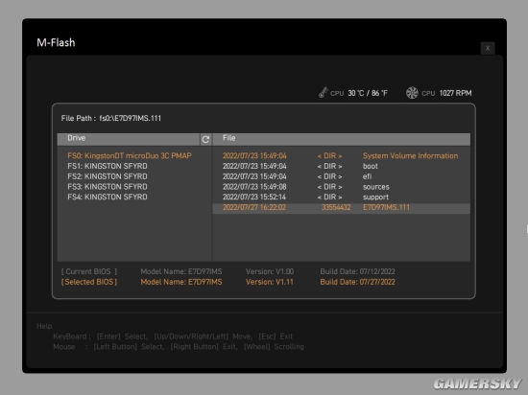Image resolution: width=528 pixels, height=395 pixels.
Task: Select drive FS3: KINGSTON SFYRD
Action: 108,187
